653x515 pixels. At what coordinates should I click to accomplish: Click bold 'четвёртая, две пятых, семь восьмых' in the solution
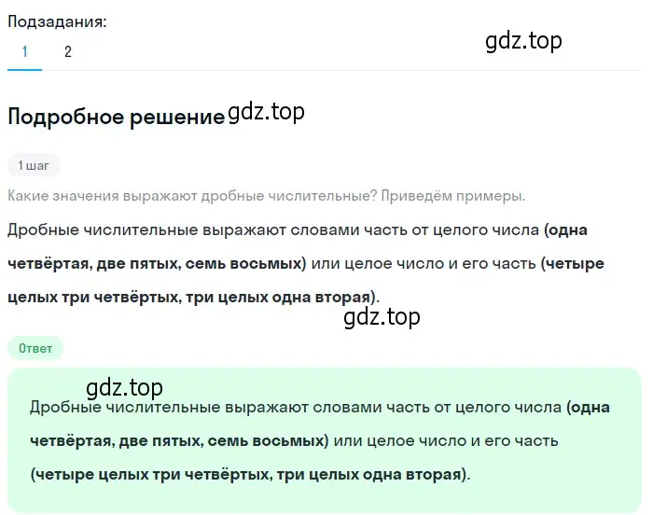pos(155,264)
